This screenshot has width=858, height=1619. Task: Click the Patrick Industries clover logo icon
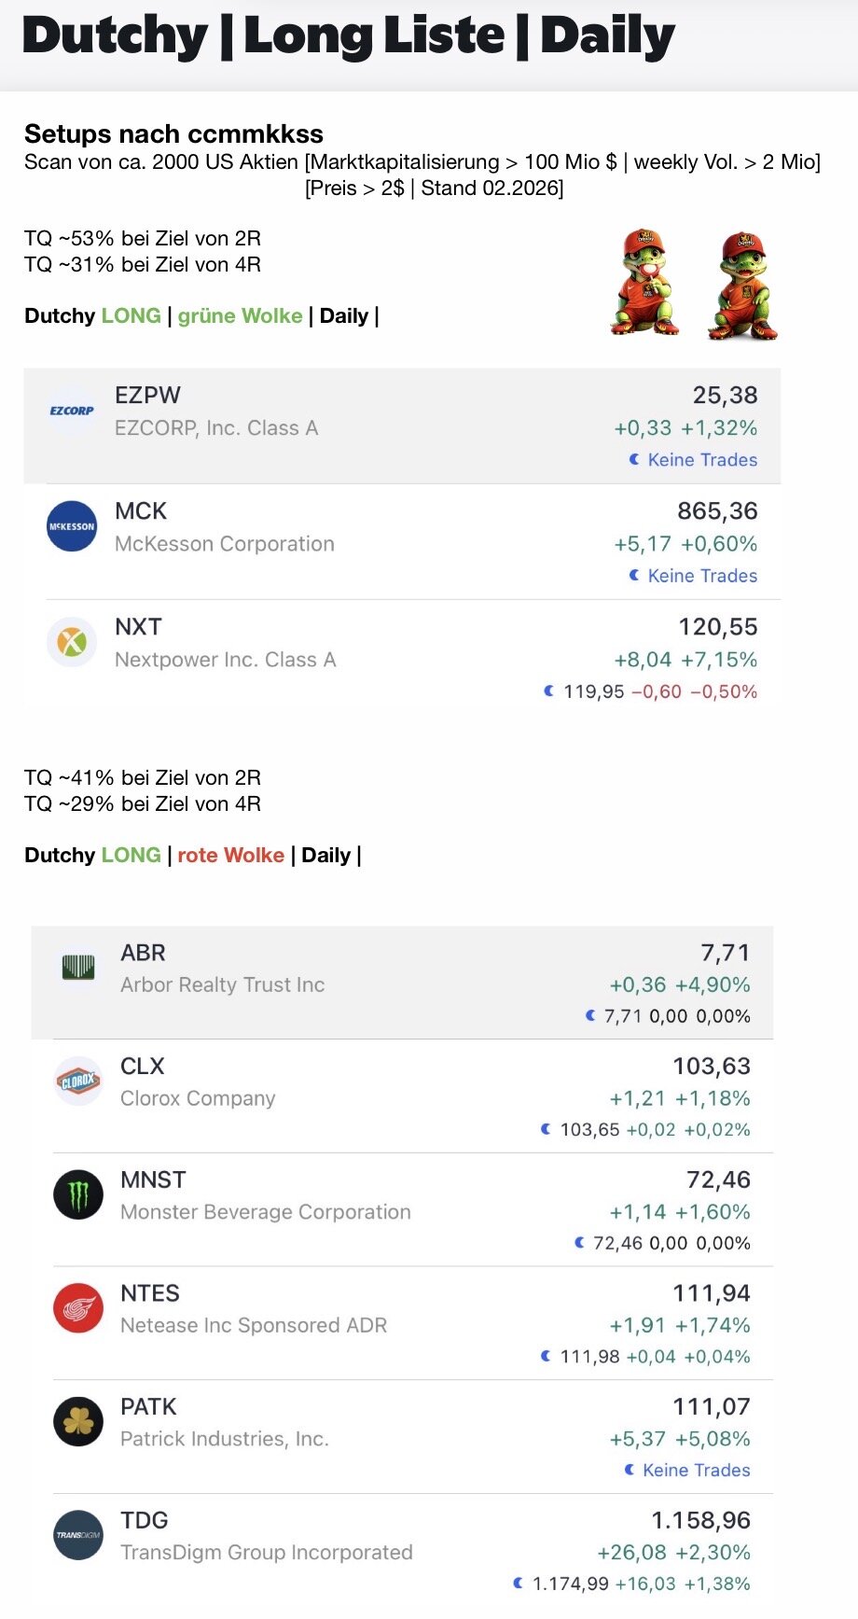tap(78, 1422)
